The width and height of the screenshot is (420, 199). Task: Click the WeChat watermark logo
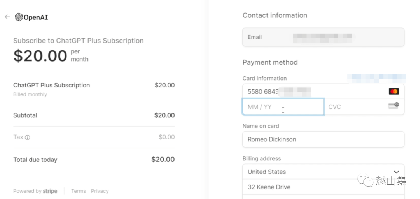coord(365,180)
